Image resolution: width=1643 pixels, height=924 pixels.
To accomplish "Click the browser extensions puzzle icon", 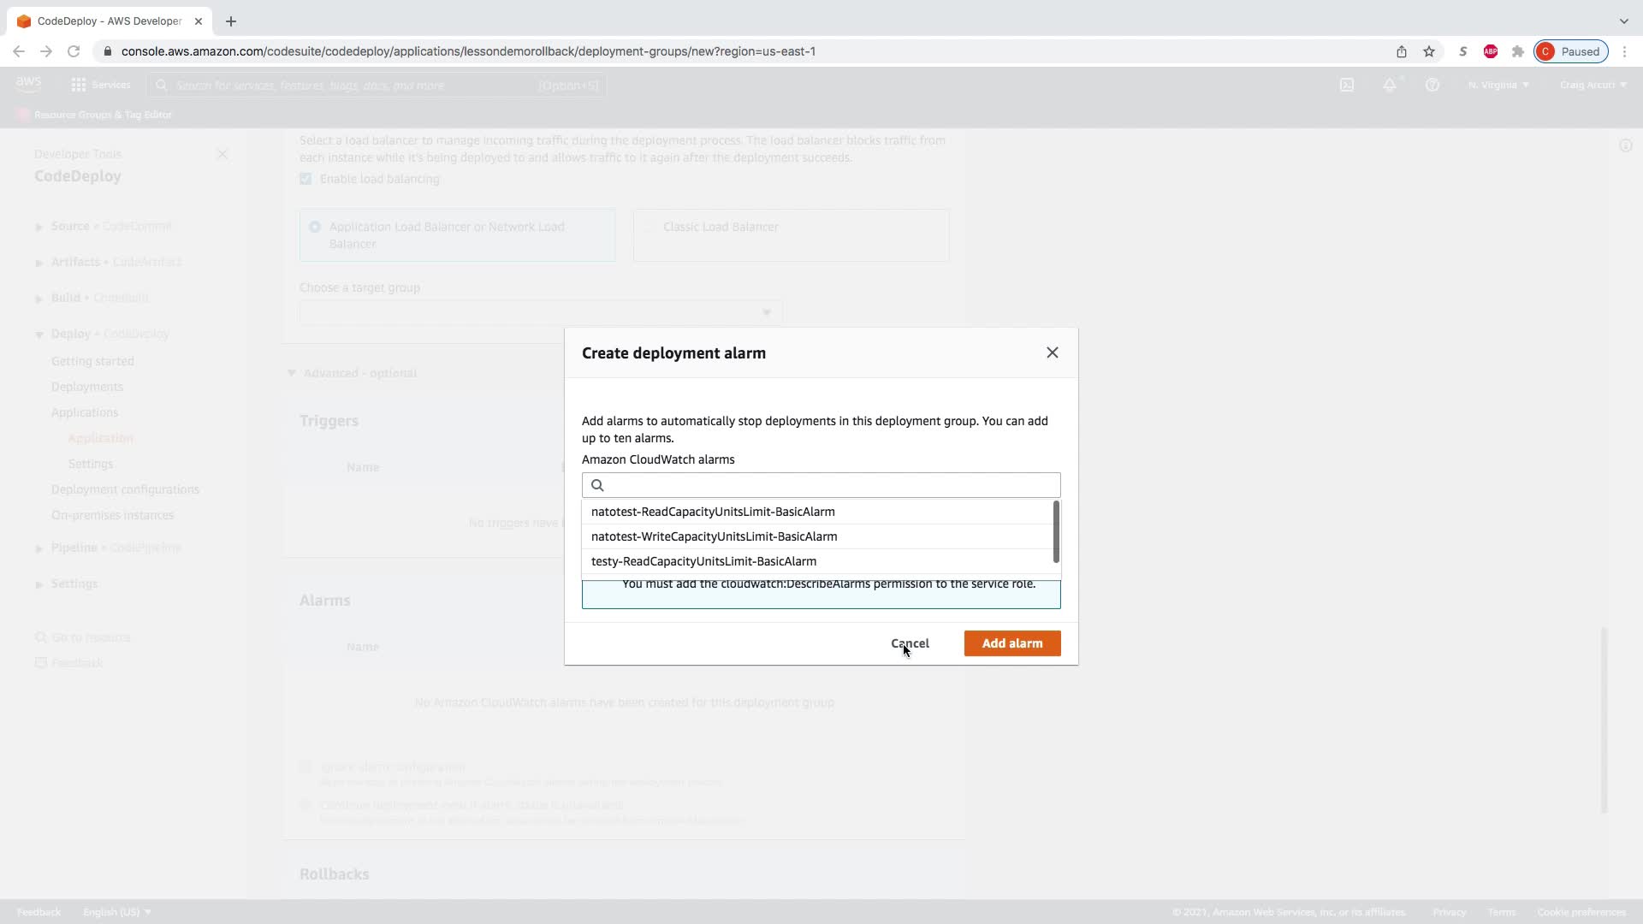I will 1518,51.
